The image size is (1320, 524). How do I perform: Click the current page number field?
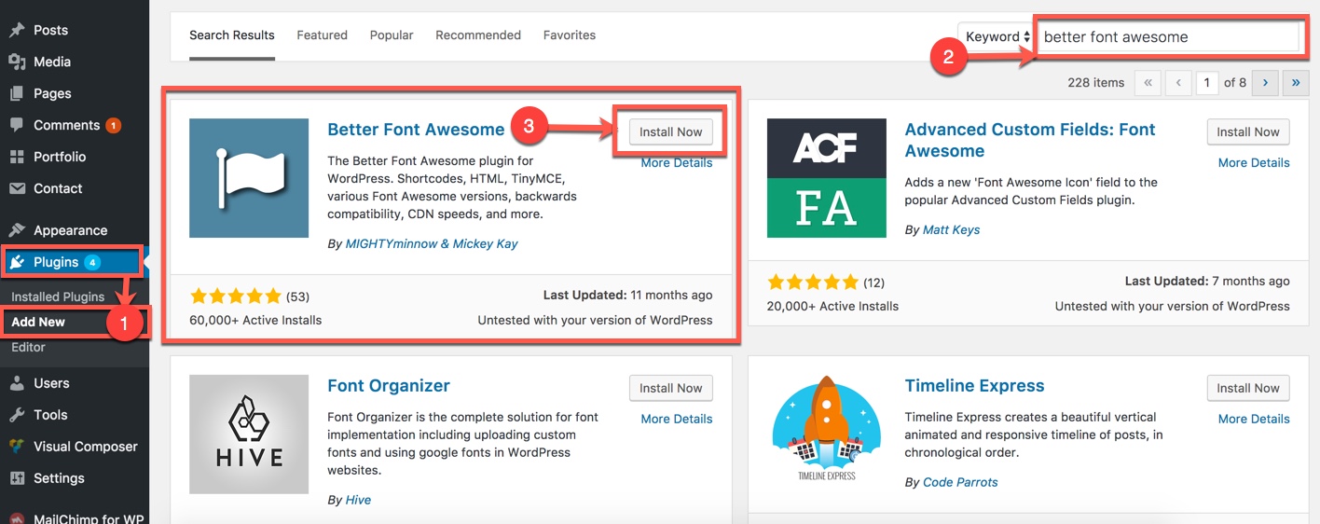1207,83
